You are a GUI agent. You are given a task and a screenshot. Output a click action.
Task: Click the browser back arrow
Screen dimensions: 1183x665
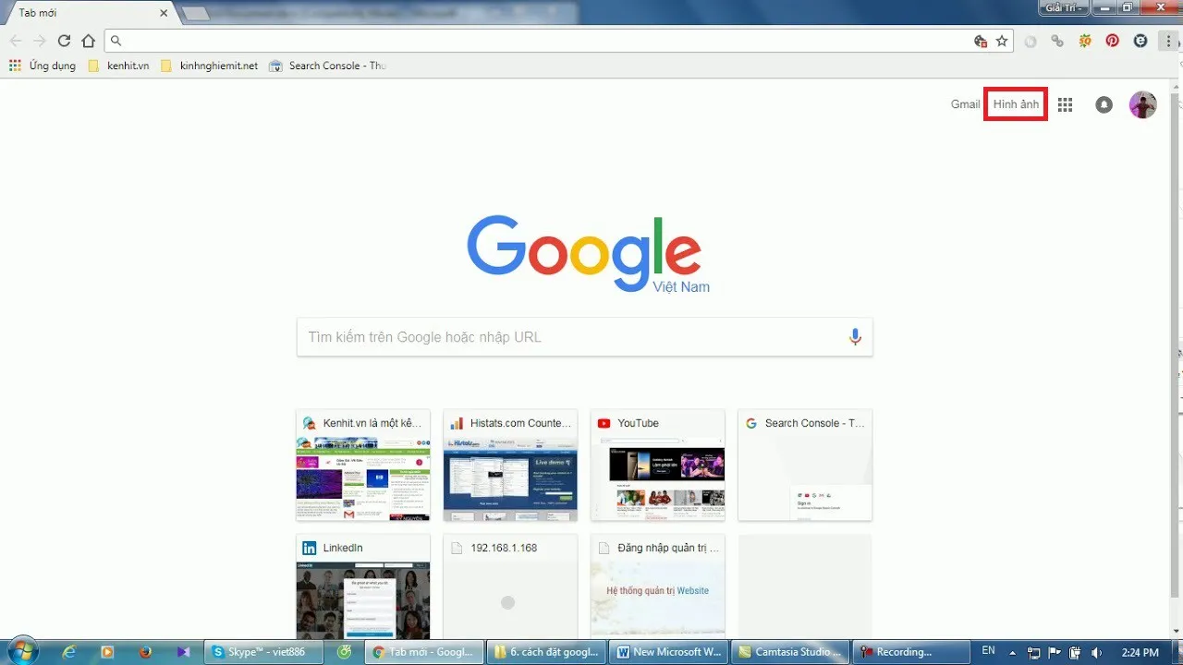16,41
